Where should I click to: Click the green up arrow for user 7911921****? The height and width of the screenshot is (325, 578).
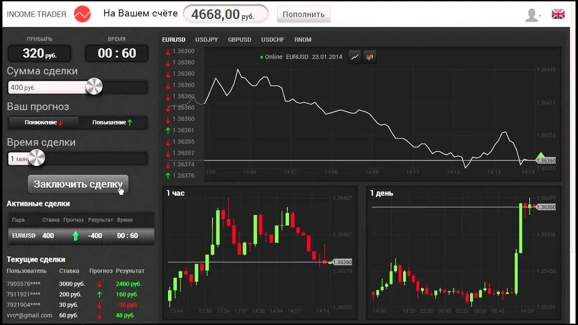(99, 295)
